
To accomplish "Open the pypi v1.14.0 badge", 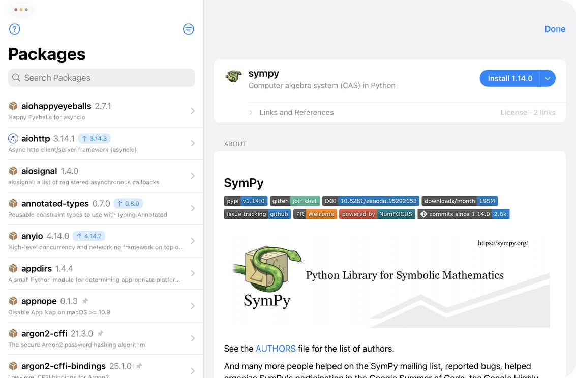I will (246, 201).
